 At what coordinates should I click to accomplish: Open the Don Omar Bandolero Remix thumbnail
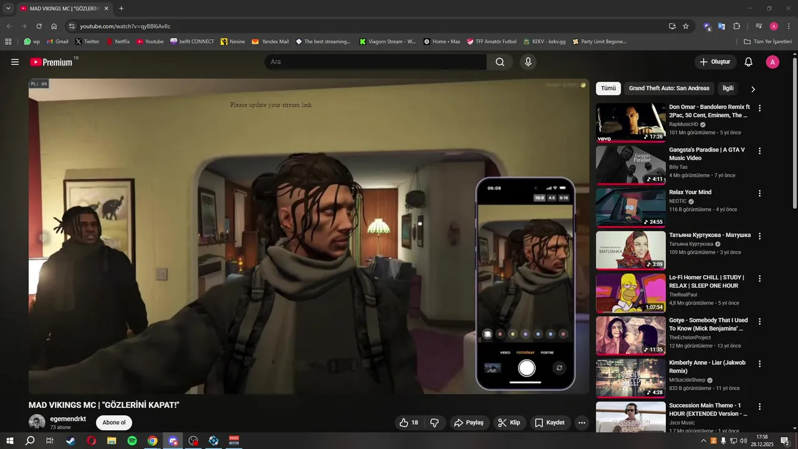click(x=631, y=122)
